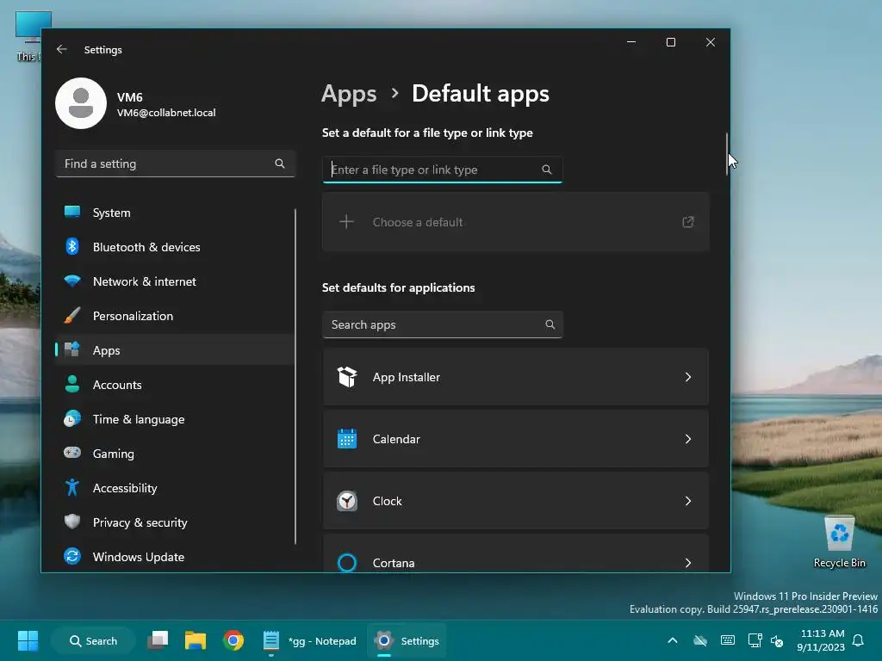The height and width of the screenshot is (661, 882).
Task: Open Accessibility settings
Action: [x=175, y=488]
